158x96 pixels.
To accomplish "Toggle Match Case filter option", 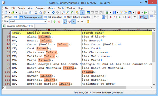I will (x=69, y=22).
